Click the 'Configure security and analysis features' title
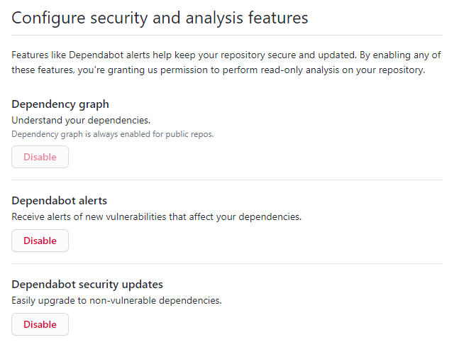Screen dimensions: 454x347 point(160,18)
